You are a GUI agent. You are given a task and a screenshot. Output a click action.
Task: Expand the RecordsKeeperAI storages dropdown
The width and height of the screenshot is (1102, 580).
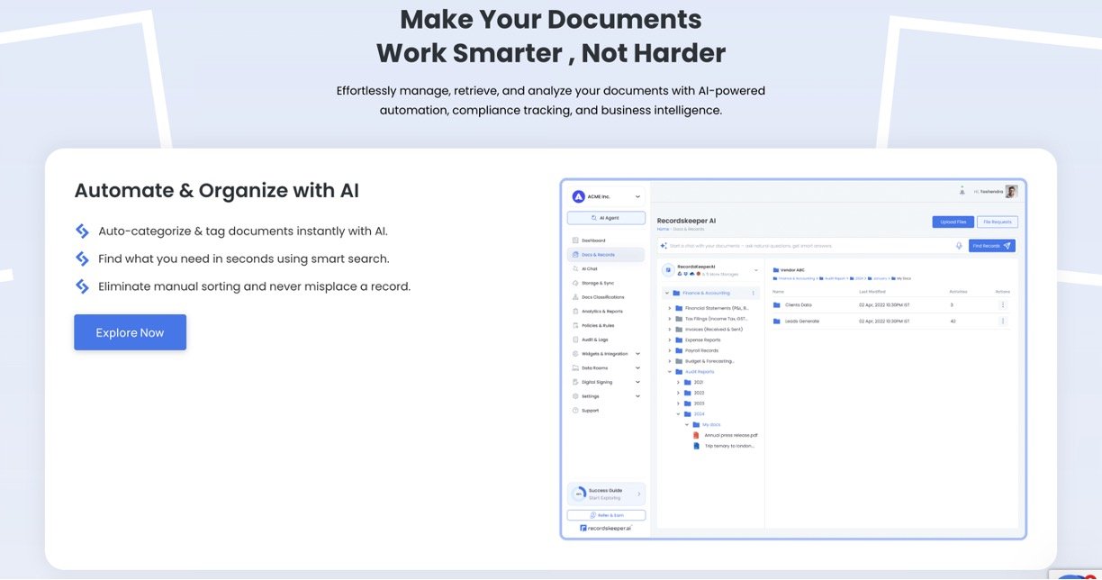coord(755,269)
